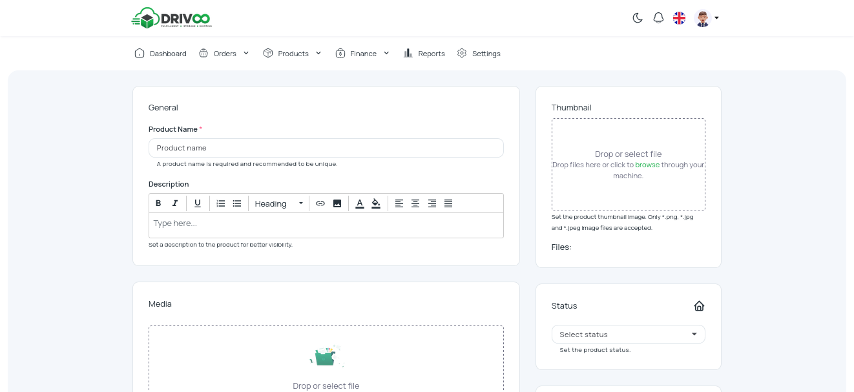Viewport: 854px width, 392px height.
Task: Insert an ordered numbered list
Action: point(221,203)
